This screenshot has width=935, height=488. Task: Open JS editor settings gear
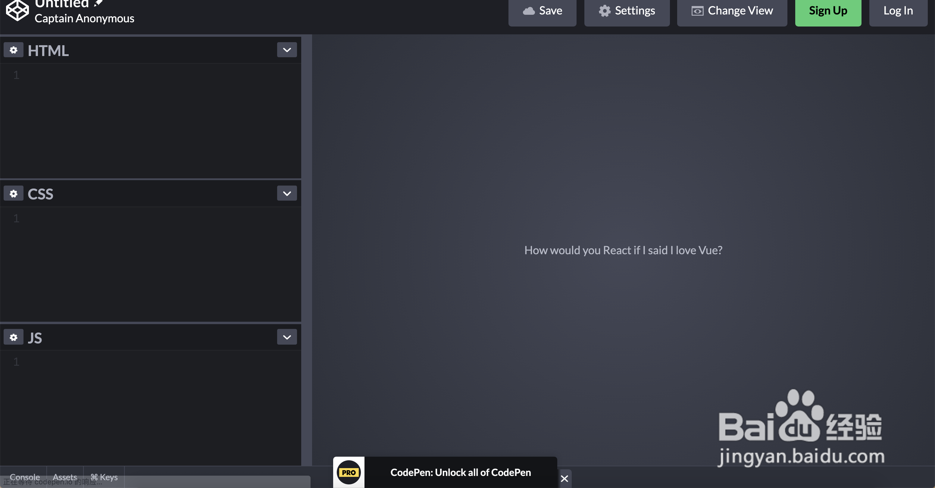[x=14, y=337]
